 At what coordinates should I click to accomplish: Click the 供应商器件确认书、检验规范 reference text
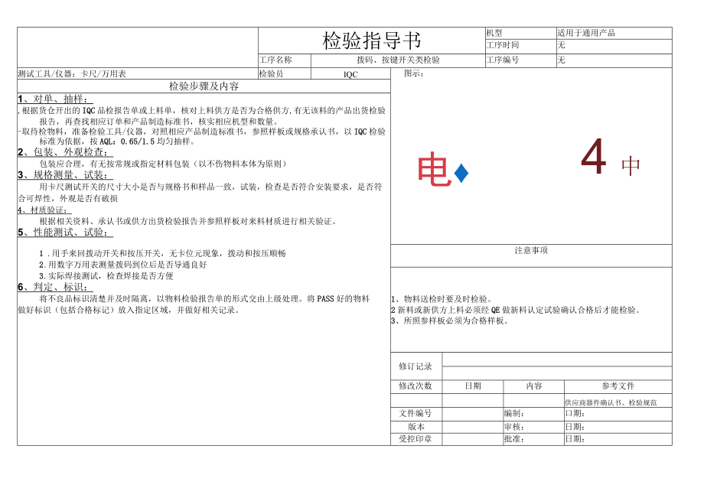pos(612,403)
